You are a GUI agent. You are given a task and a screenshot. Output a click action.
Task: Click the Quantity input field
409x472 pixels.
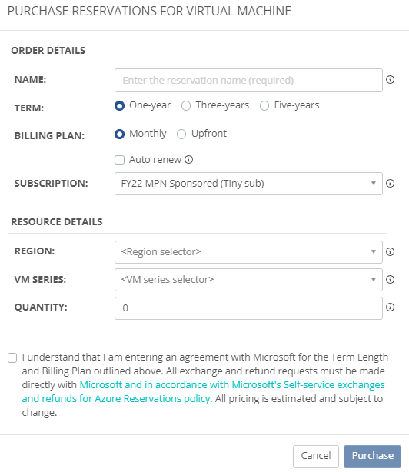tap(248, 308)
